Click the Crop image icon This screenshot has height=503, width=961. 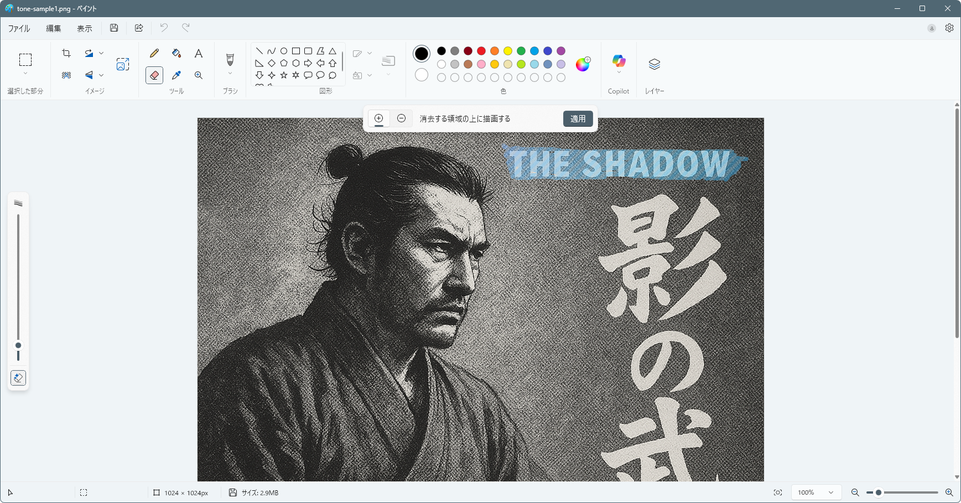[x=66, y=53]
